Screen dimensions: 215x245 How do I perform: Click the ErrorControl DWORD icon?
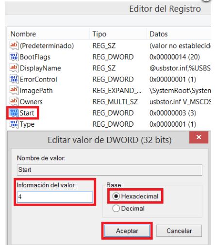tap(14, 79)
